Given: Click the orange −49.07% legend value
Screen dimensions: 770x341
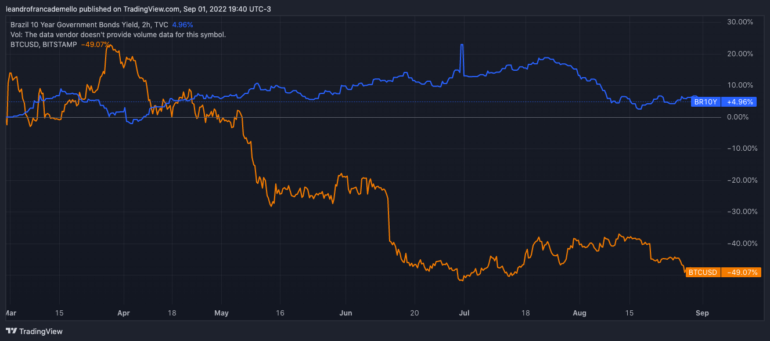Looking at the screenshot, I should [95, 43].
